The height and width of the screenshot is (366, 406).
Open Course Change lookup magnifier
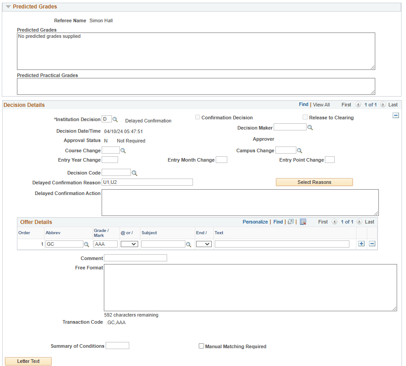pyautogui.click(x=123, y=150)
